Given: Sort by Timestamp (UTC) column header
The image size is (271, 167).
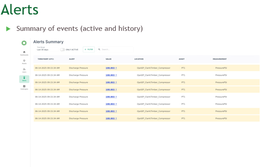Looking at the screenshot, I should point(46,59).
